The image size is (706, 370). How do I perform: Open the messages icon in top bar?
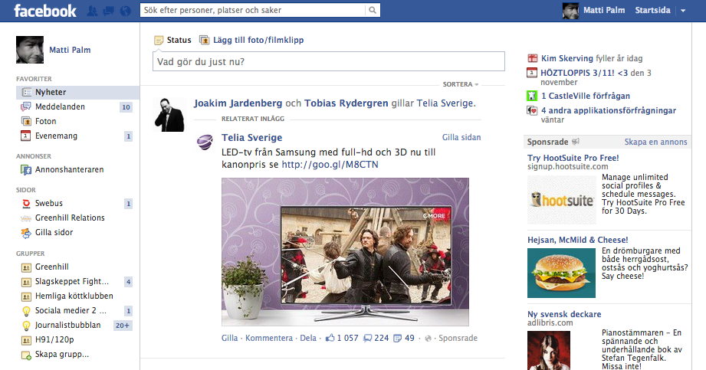point(109,11)
